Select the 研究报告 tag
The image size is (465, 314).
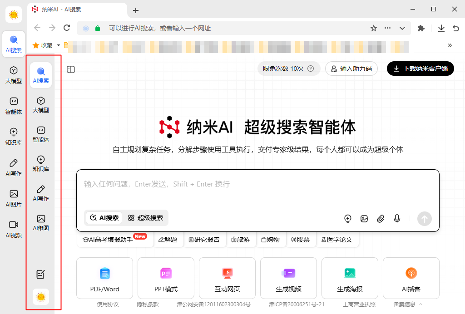point(204,240)
